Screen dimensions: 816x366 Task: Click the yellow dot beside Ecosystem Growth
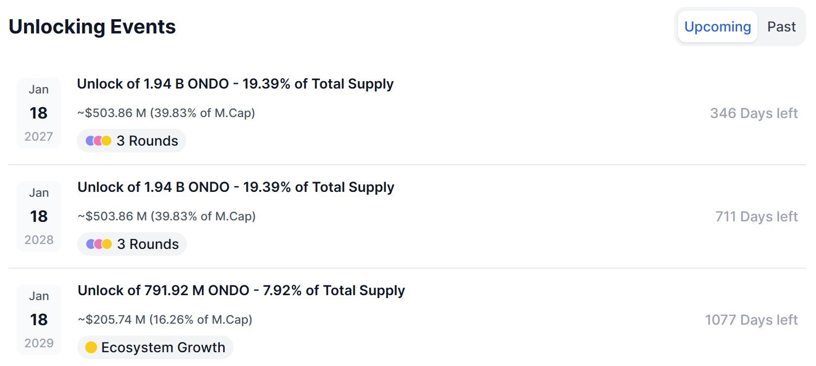pyautogui.click(x=91, y=347)
